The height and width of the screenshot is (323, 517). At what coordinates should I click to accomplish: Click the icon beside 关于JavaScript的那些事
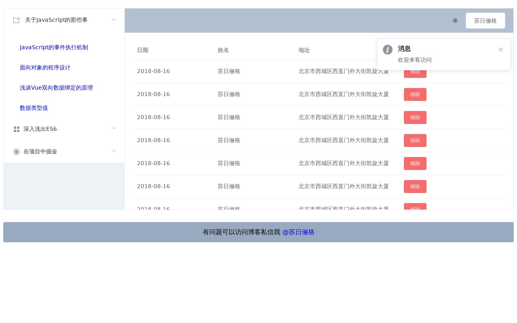pyautogui.click(x=17, y=20)
